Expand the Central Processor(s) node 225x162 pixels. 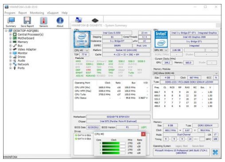[11, 35]
